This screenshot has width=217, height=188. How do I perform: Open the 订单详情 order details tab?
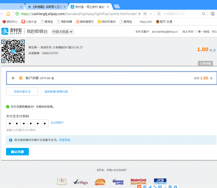205,63
